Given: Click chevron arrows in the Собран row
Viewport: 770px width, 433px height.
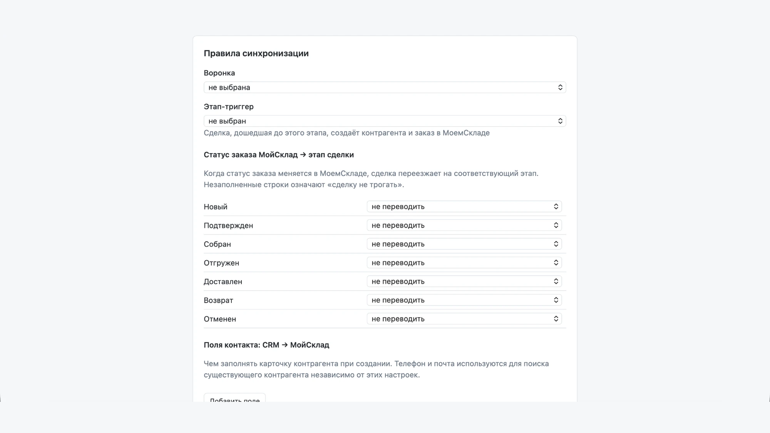Looking at the screenshot, I should coord(556,244).
